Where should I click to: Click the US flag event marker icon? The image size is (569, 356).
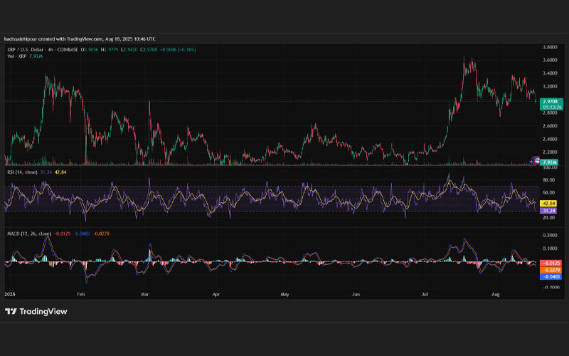click(538, 160)
